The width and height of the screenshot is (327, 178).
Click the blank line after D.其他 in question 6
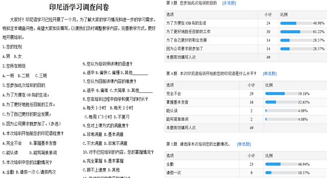click(140, 73)
